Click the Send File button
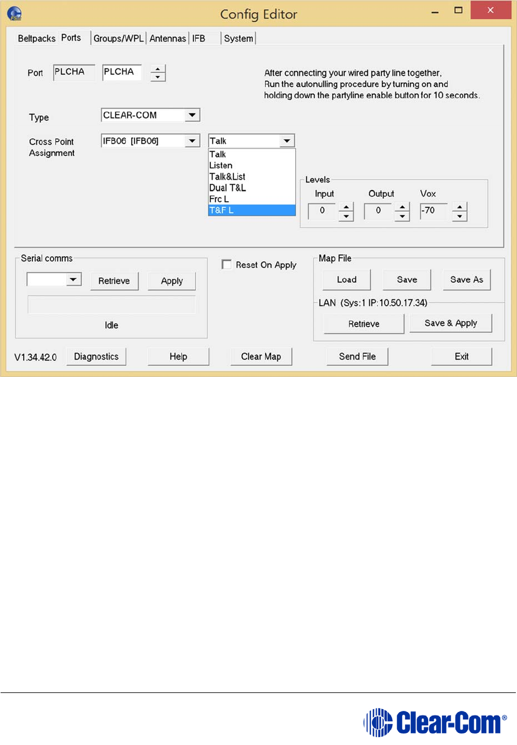 click(x=358, y=357)
